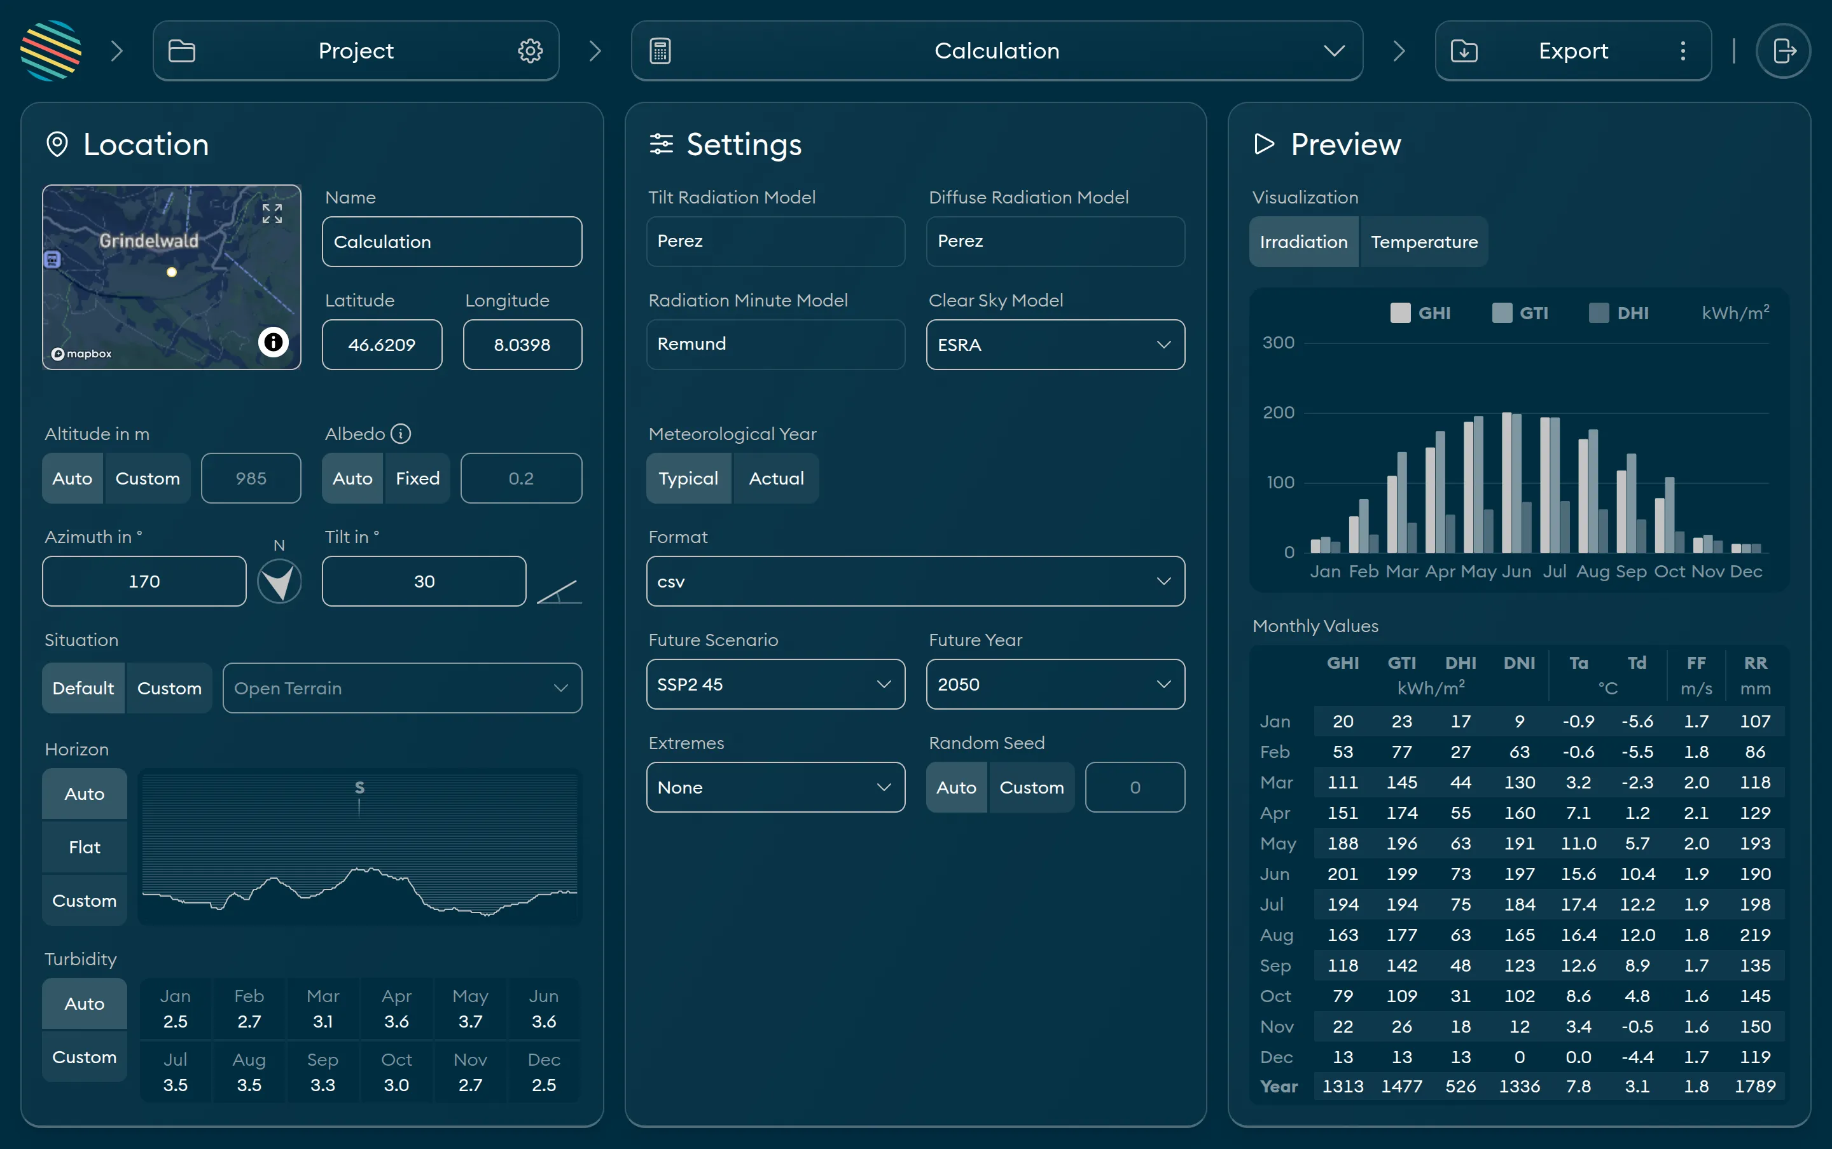Screen dimensions: 1832x1149
Task: Click the app logo
Action: click(51, 51)
